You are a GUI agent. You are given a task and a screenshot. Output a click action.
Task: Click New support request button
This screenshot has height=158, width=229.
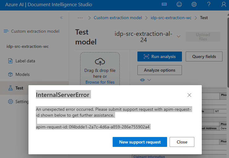point(140,142)
